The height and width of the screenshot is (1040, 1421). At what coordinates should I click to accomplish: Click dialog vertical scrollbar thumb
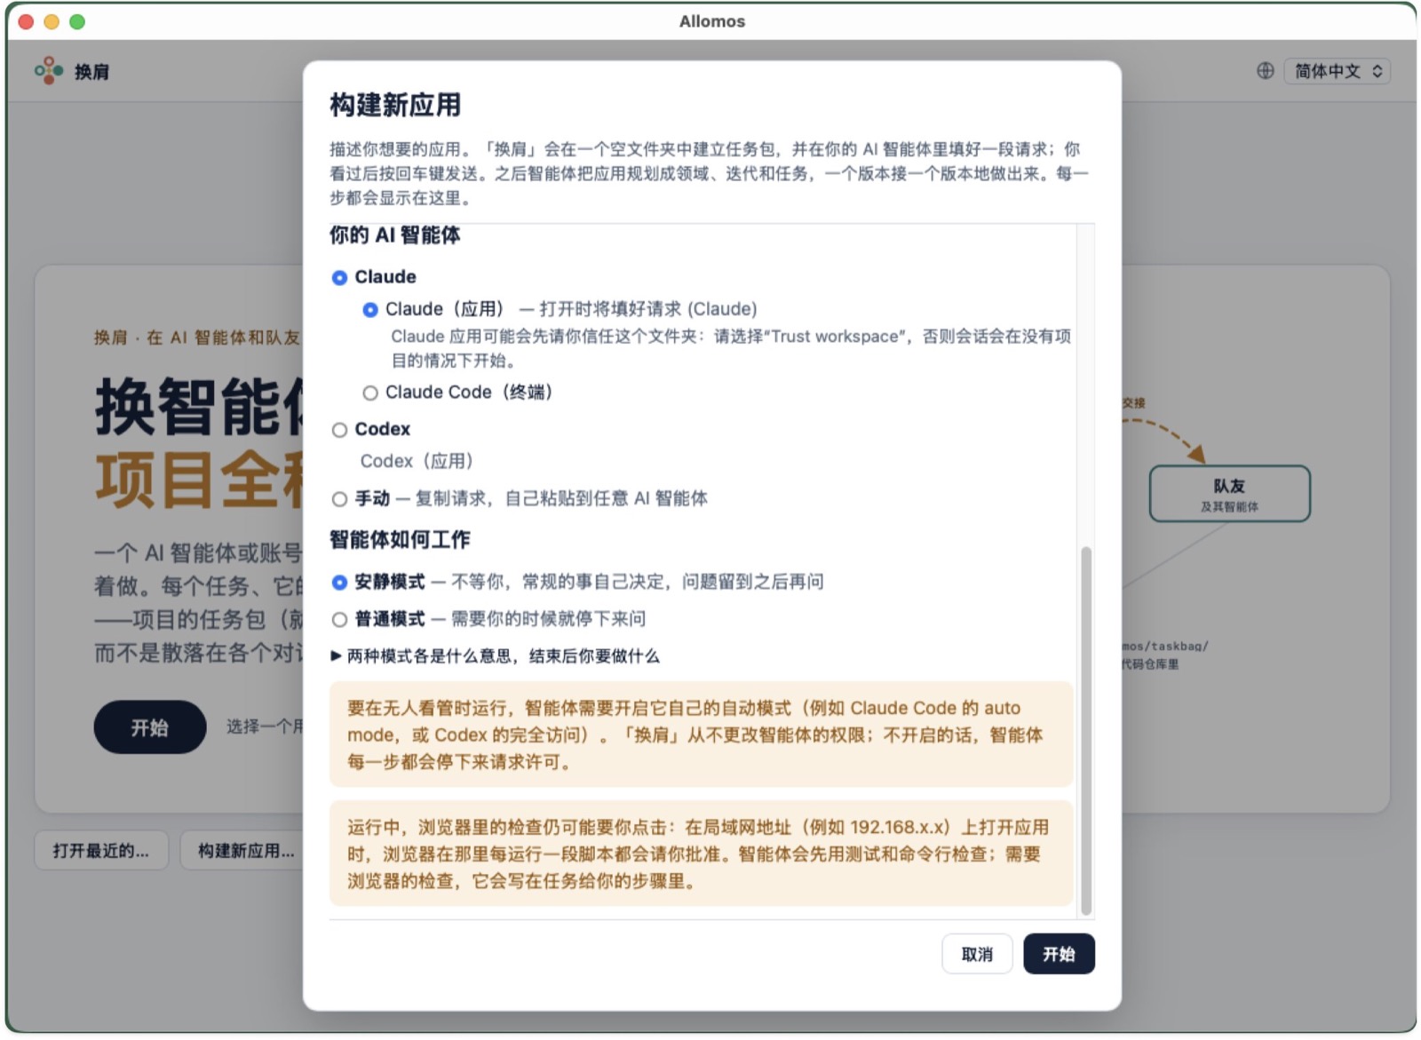point(1085,731)
